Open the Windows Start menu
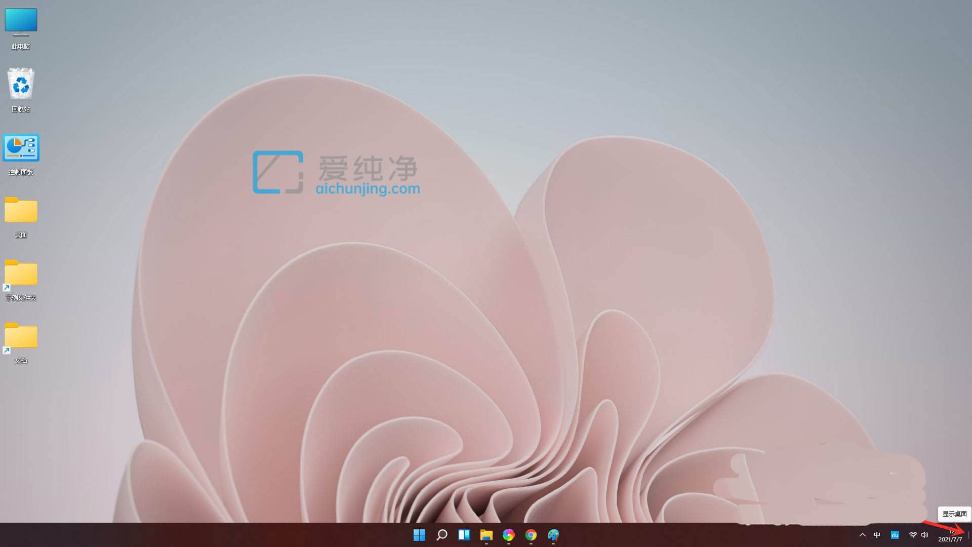Screen dimensions: 972x547 coord(419,535)
